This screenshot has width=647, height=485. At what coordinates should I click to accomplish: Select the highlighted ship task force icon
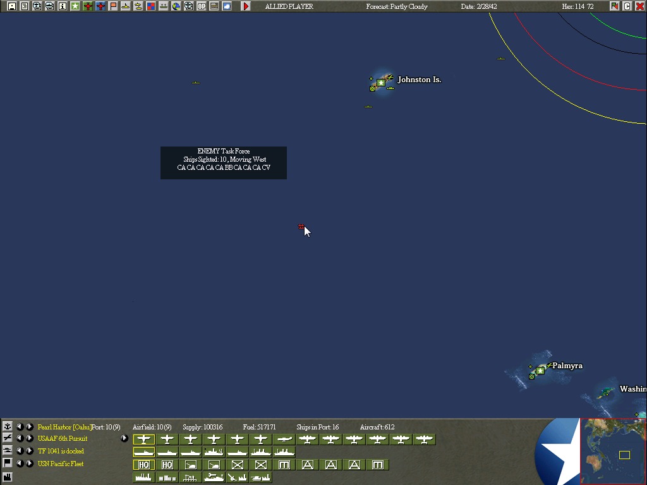coord(143,452)
